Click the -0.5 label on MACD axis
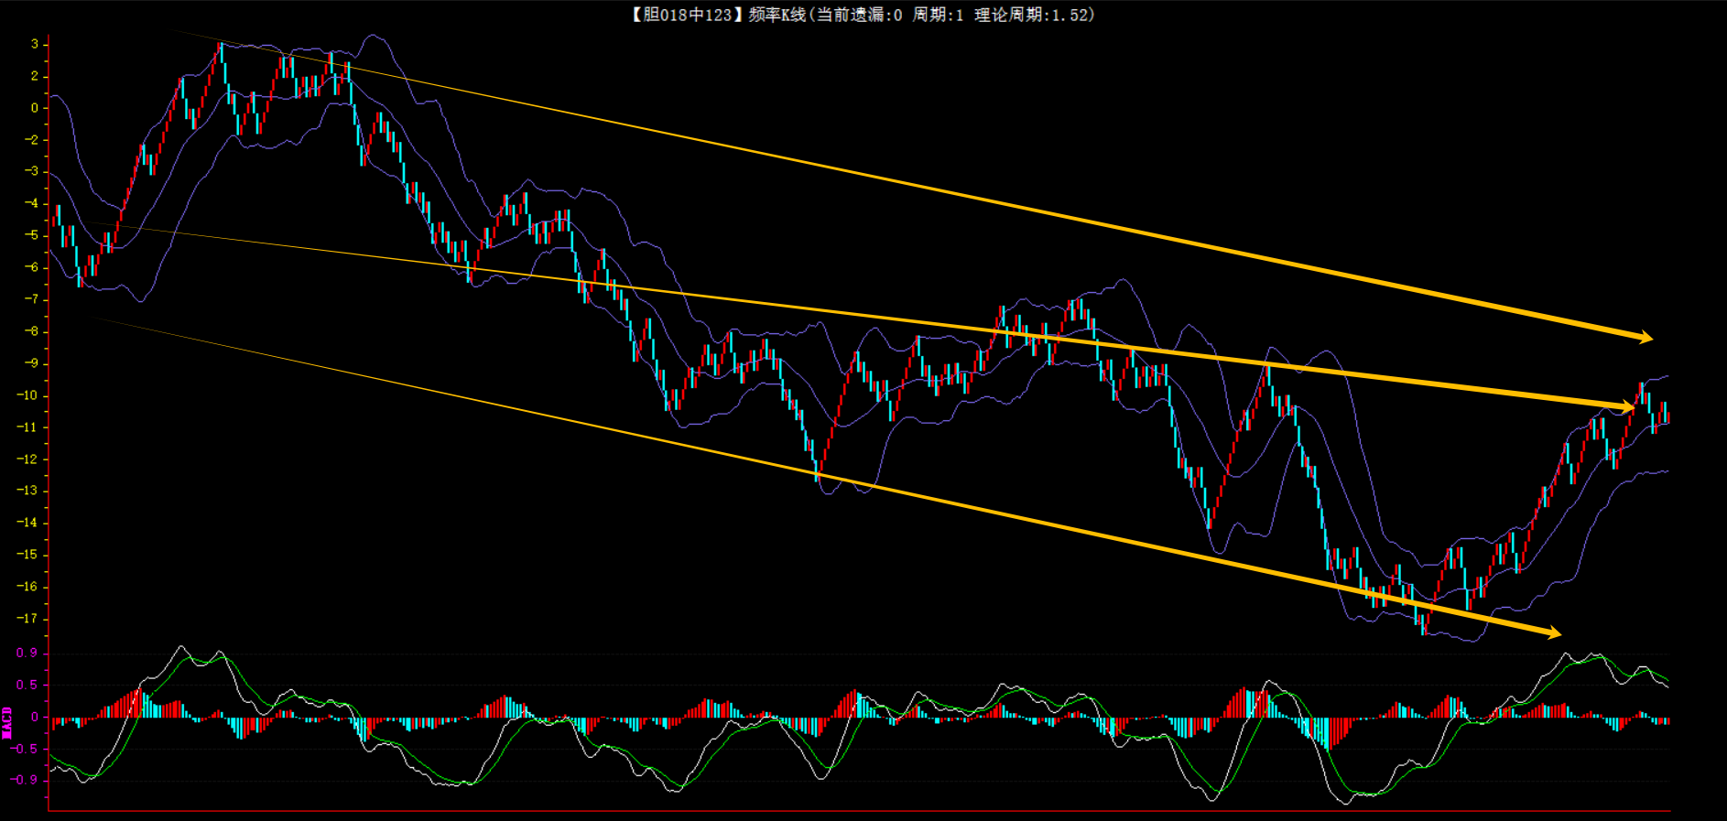Image resolution: width=1727 pixels, height=821 pixels. (x=25, y=749)
